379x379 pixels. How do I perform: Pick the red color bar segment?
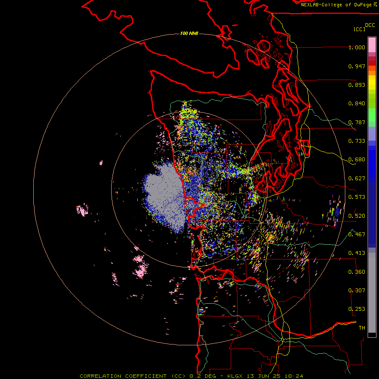click(372, 63)
